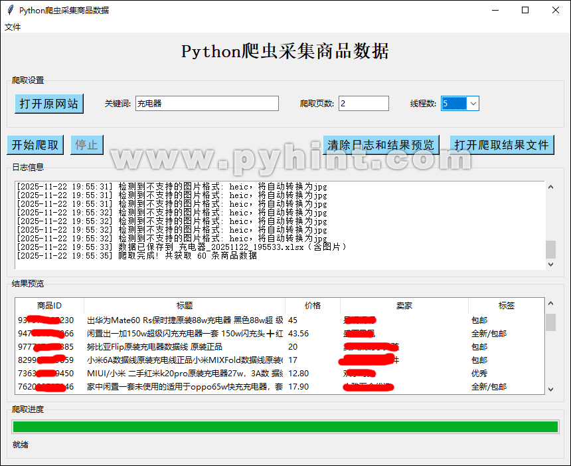Click the green 爬取进度 progress bar
The width and height of the screenshot is (571, 466).
284,426
